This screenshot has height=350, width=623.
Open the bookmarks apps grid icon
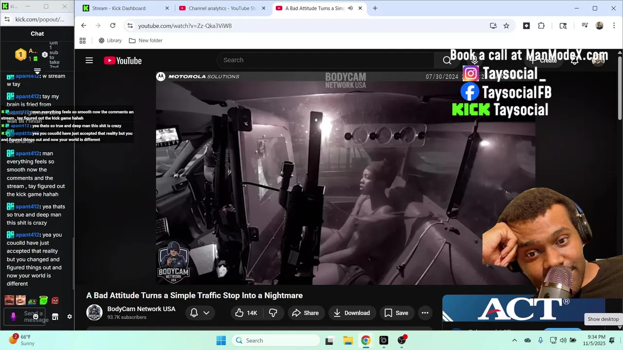click(83, 40)
